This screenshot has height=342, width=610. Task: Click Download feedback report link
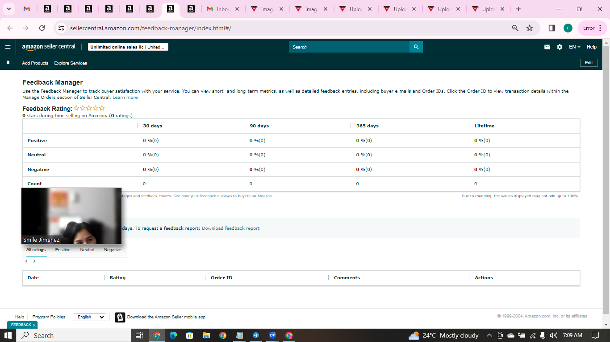pos(230,228)
